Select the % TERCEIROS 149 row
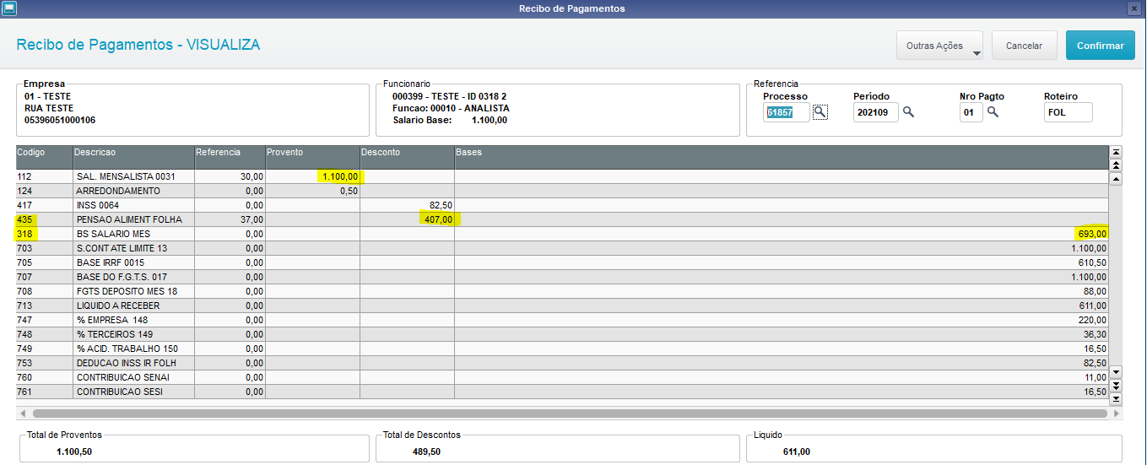1147x465 pixels. [562, 334]
